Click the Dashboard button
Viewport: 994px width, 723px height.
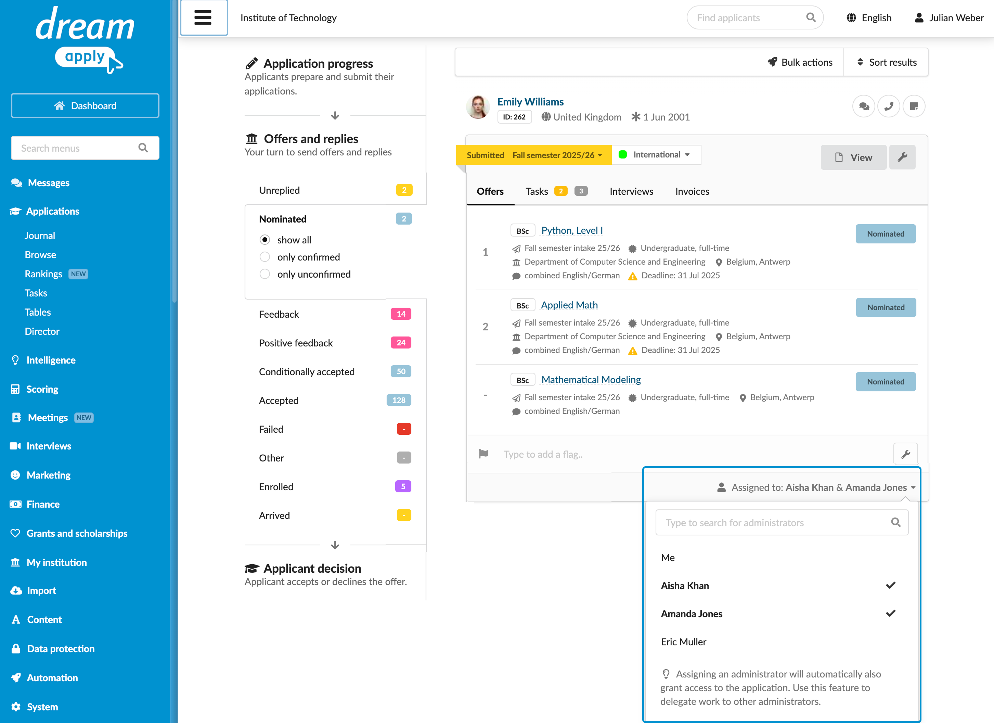point(85,106)
